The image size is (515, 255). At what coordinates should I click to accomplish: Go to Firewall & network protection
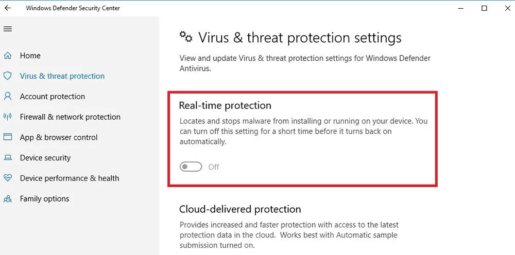[x=70, y=117]
